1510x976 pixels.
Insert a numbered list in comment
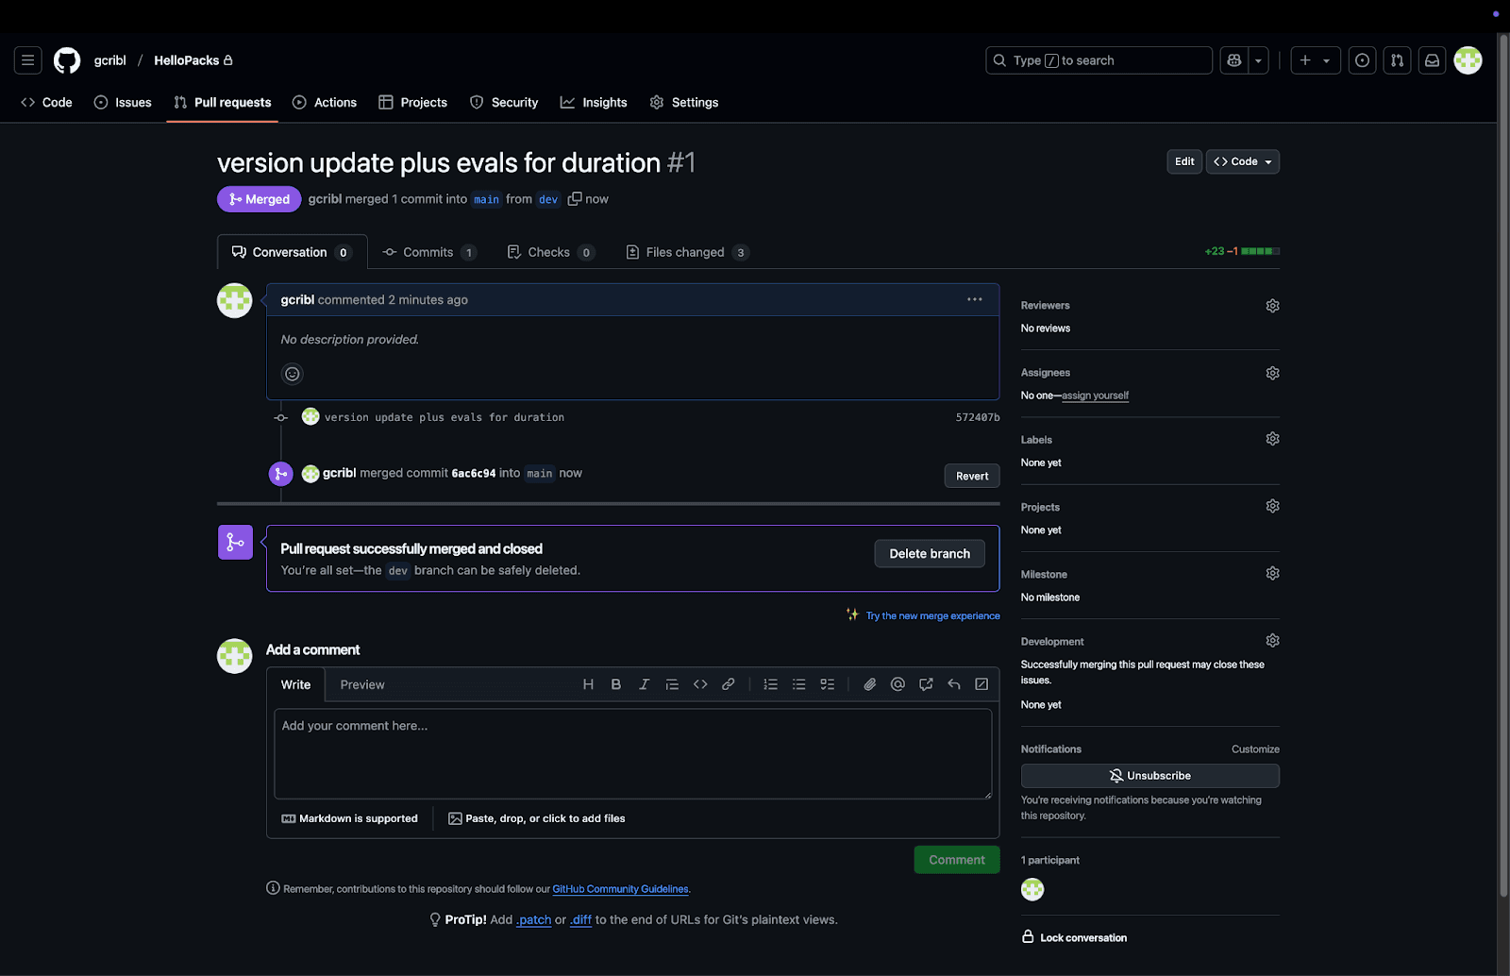click(770, 684)
